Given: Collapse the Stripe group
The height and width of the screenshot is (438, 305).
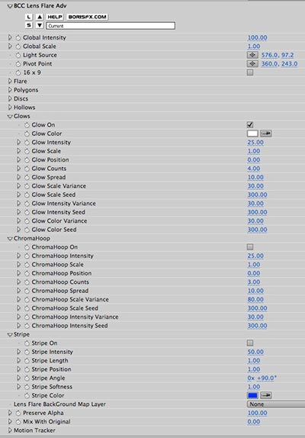Looking at the screenshot, I should tap(10, 334).
